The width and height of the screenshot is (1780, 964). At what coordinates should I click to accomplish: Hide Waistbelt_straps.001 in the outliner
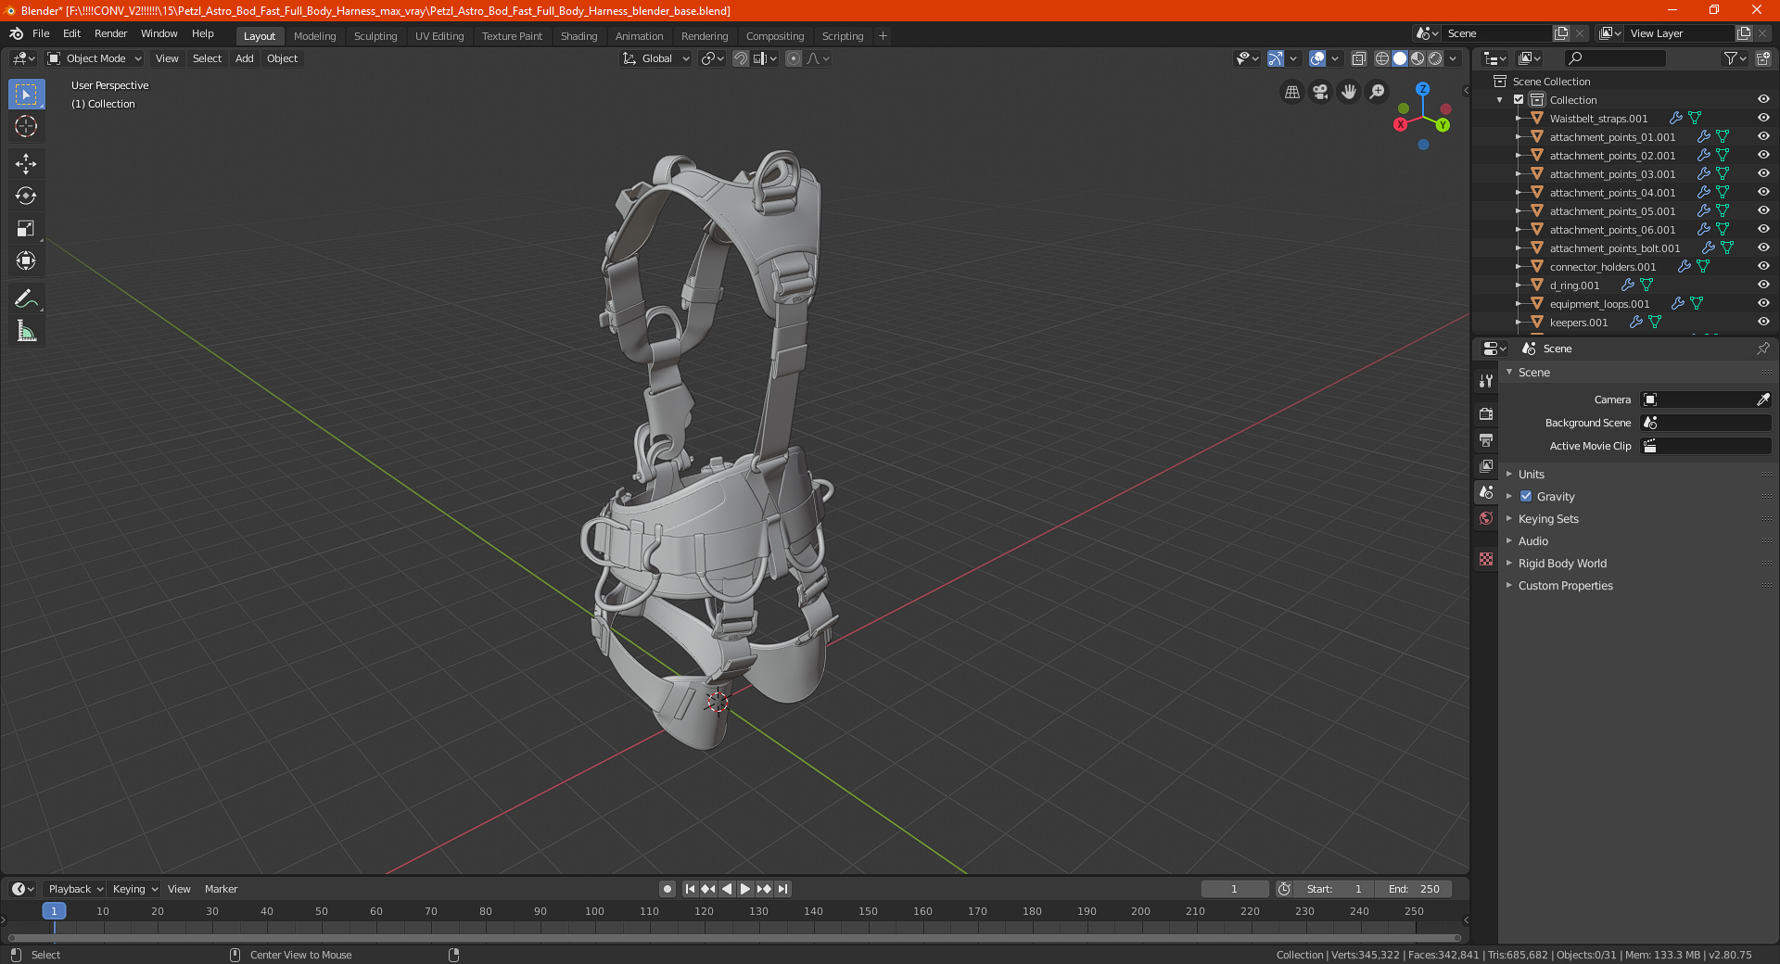[1763, 118]
